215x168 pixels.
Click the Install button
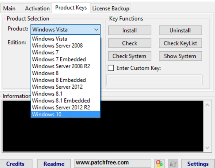click(x=129, y=30)
